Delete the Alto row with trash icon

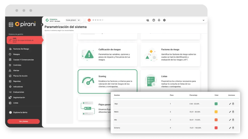coord(233,120)
